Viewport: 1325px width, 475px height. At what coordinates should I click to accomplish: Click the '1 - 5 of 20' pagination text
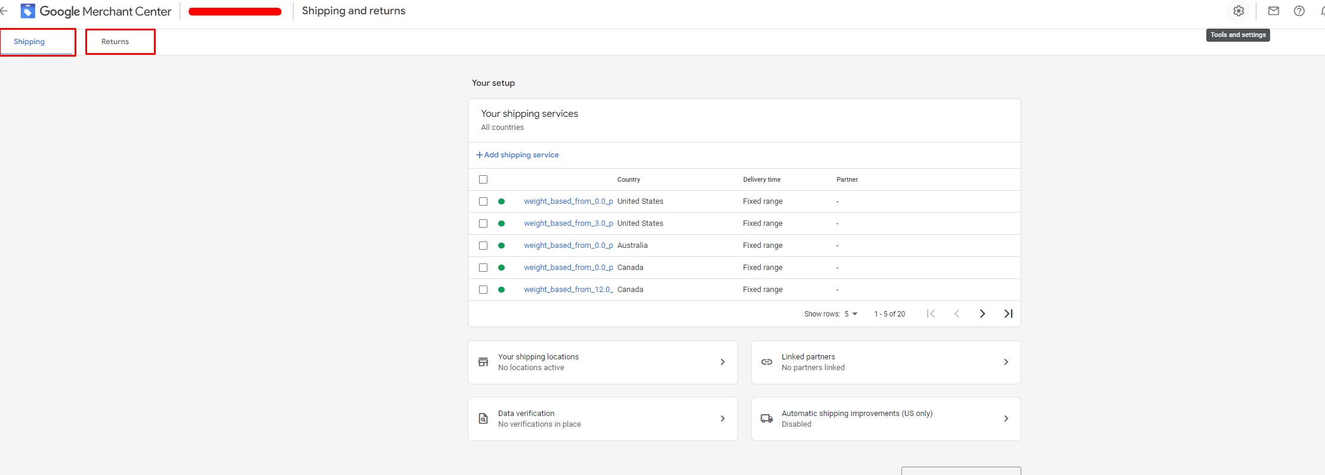pos(889,314)
